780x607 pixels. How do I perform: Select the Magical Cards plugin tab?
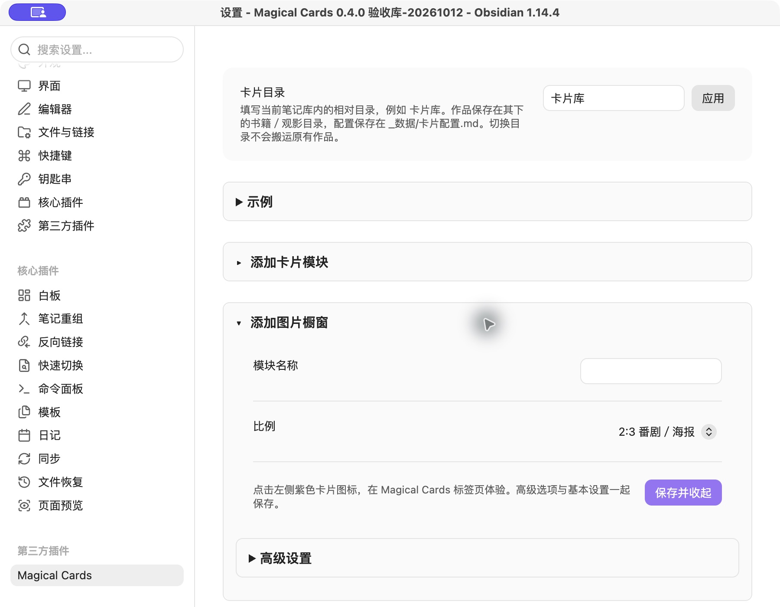click(97, 575)
